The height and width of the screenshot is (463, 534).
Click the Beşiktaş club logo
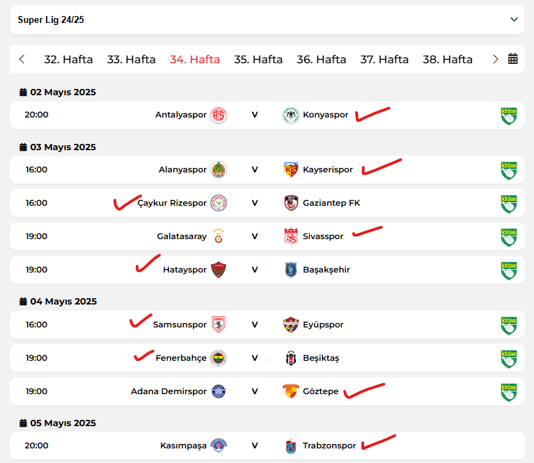click(290, 358)
